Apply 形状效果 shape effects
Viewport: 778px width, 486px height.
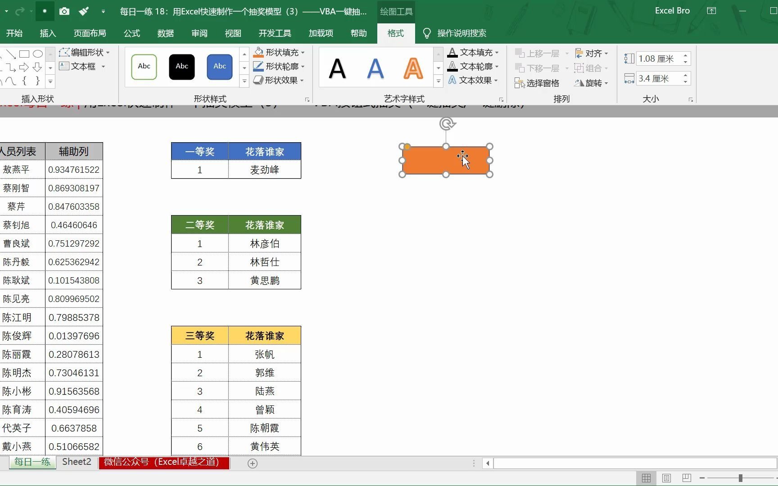(x=279, y=80)
